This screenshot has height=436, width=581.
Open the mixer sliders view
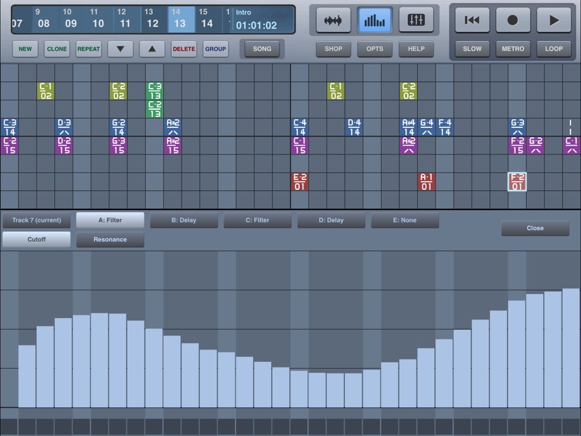pyautogui.click(x=416, y=20)
